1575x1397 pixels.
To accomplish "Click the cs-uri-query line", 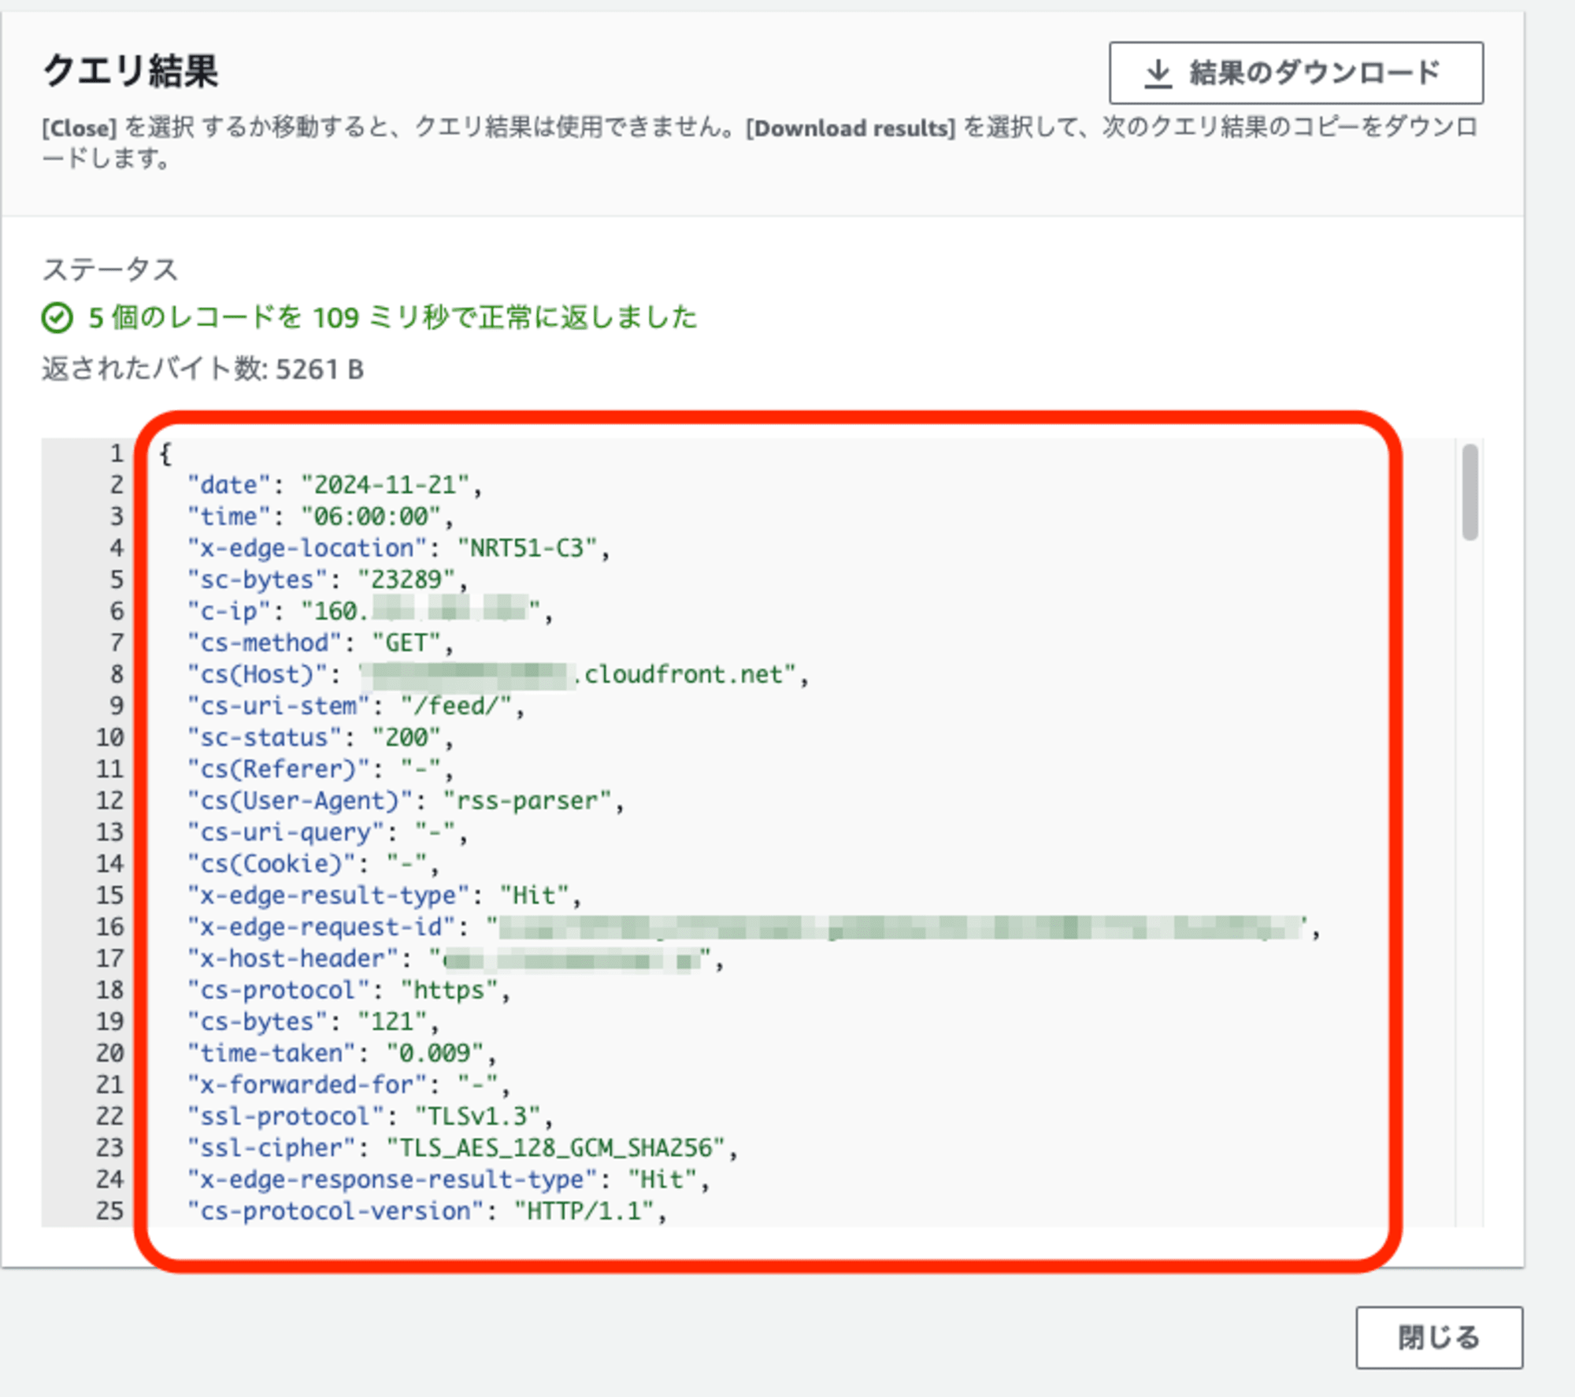I will pyautogui.click(x=328, y=832).
